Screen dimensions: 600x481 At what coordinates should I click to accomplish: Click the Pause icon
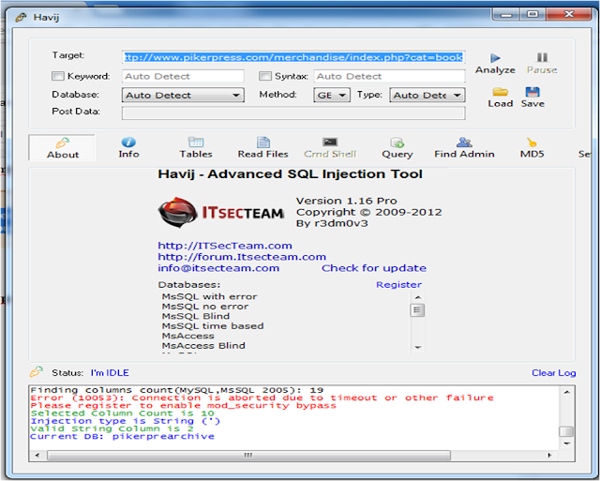click(542, 58)
